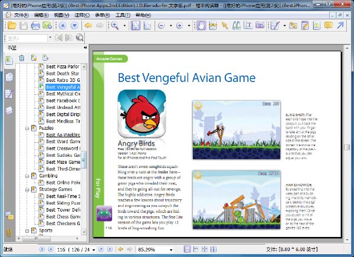Screen dimensions: 354x257
Task: Collapse the Strategy Games bookmark group
Action: (27, 190)
